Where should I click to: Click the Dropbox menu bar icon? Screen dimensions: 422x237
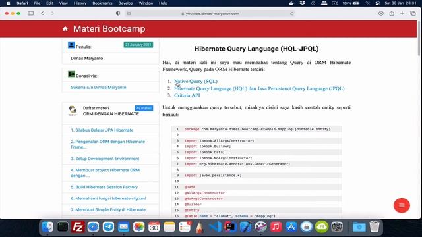pos(302,3)
